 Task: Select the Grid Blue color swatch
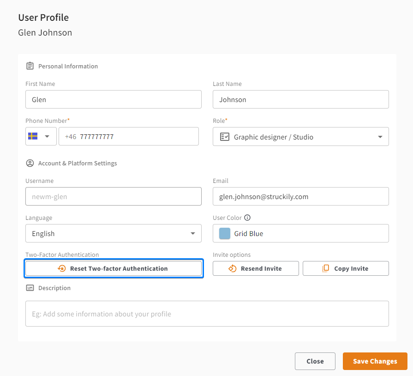pos(224,233)
